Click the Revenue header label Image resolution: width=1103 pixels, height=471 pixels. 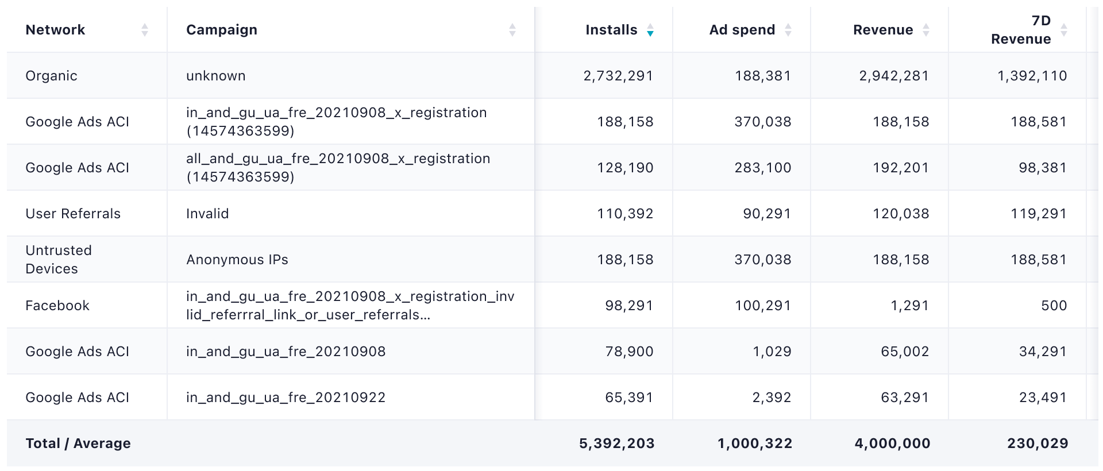point(883,30)
